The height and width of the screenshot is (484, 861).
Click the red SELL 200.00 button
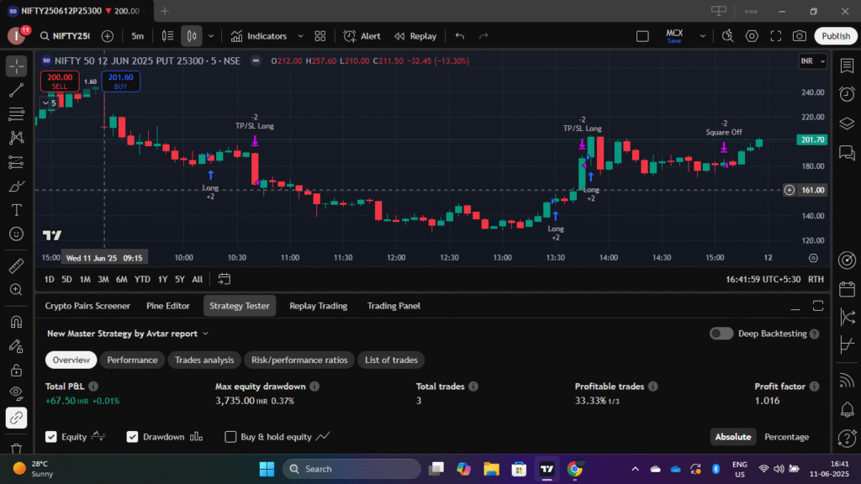click(60, 82)
